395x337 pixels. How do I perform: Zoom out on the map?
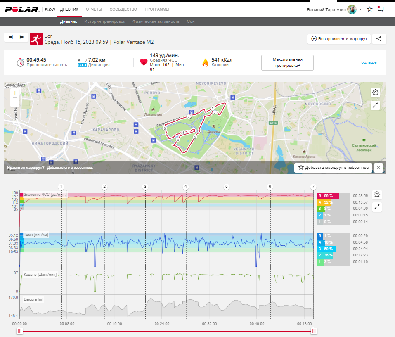point(15,102)
